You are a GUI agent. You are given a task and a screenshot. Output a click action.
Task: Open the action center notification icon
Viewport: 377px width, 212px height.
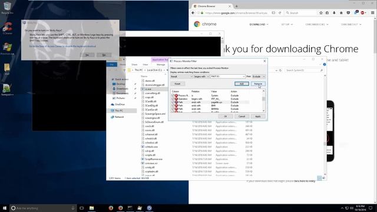[x=371, y=208]
